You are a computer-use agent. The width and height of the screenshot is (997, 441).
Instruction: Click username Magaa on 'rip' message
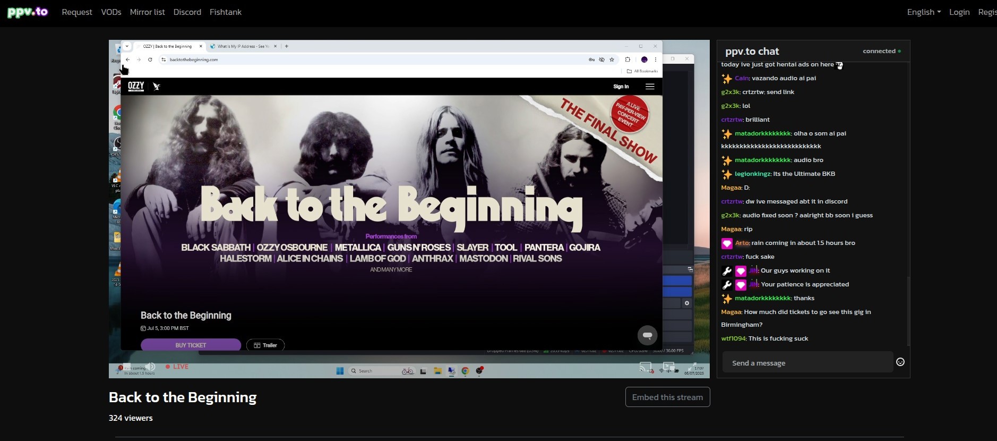(x=731, y=229)
